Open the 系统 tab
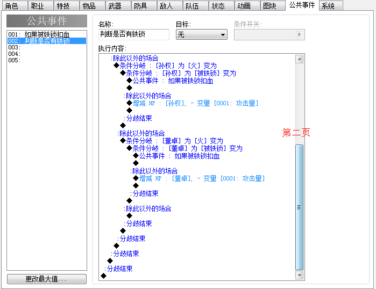The height and width of the screenshot is (289, 376). tap(331, 6)
